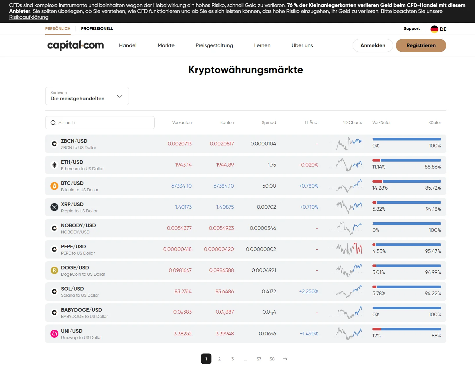Click the BTC/USD seller-buyer sentiment bar

coord(407,181)
